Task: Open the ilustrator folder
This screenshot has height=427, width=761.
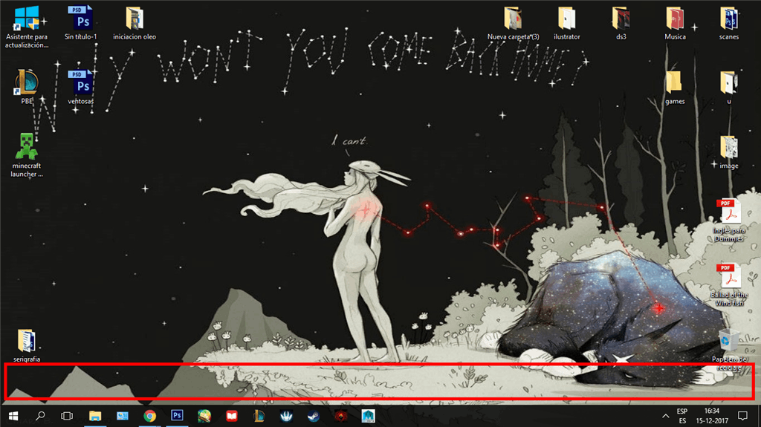Action: click(x=567, y=23)
